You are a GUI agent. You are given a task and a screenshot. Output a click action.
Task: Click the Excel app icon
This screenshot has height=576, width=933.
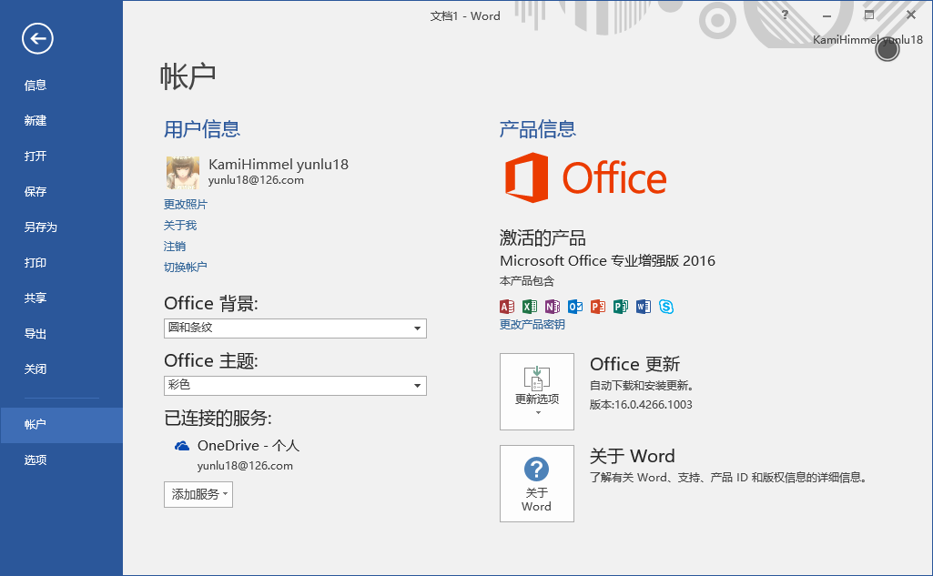pyautogui.click(x=530, y=307)
